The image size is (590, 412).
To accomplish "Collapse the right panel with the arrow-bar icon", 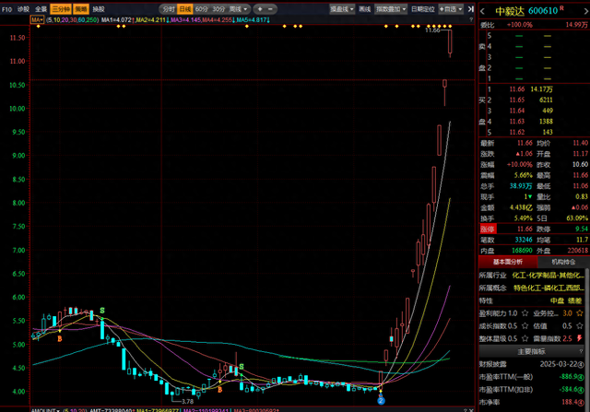I will pos(470,9).
